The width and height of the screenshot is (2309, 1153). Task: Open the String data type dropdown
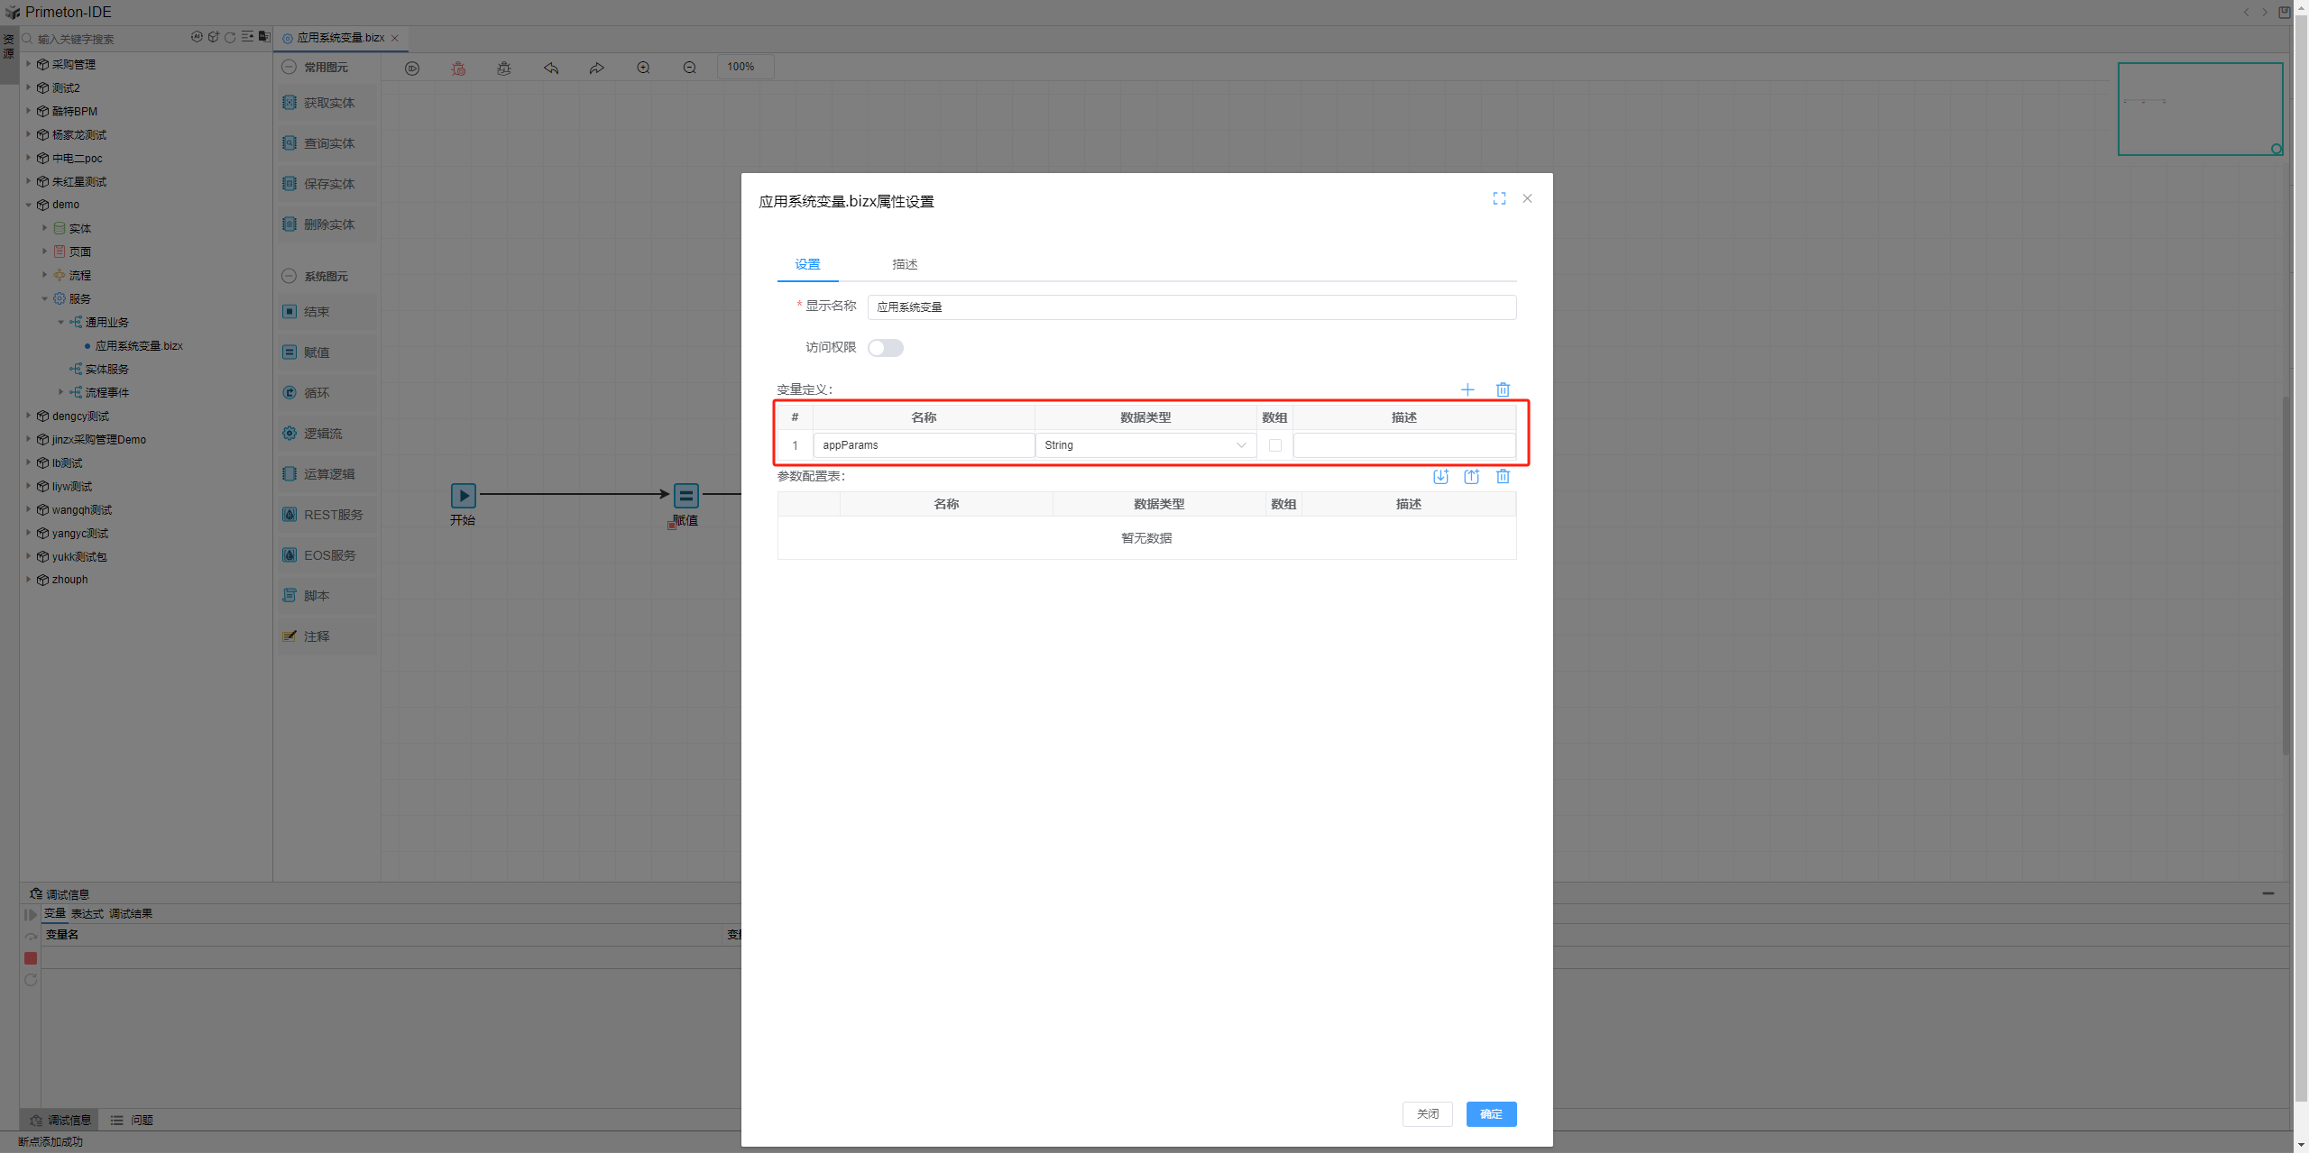1145,445
